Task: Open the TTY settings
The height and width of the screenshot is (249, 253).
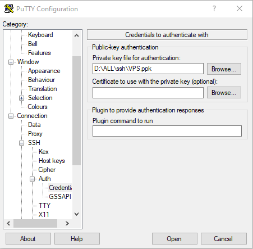Action: pos(44,206)
